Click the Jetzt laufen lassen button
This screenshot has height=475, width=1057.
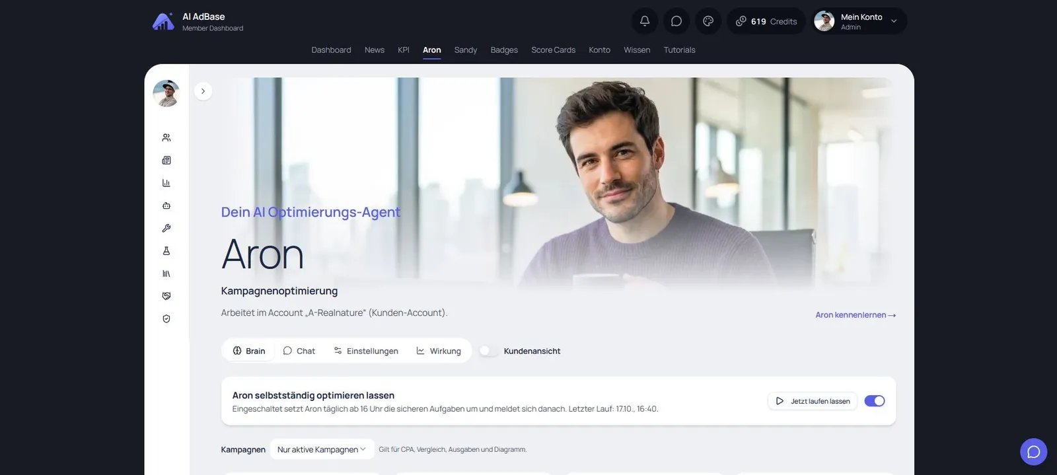(813, 401)
